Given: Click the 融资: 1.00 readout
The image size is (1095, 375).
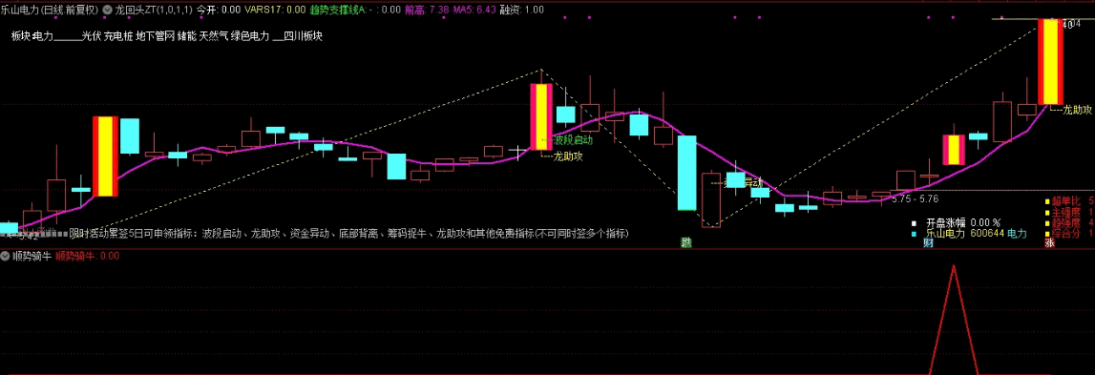Looking at the screenshot, I should [521, 10].
